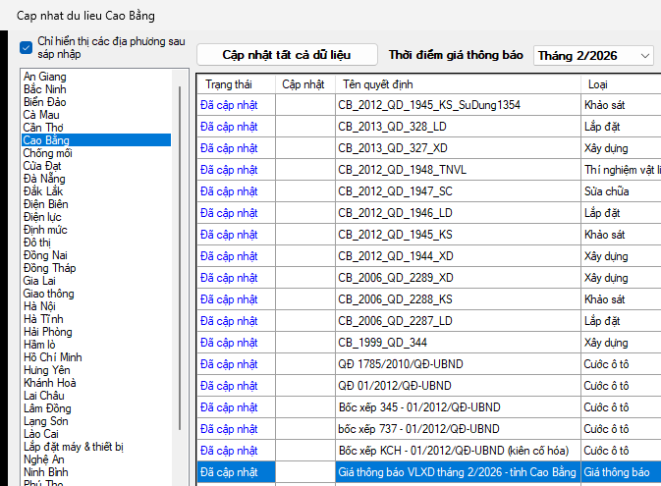
Task: Click the Cập nhật tất cả dữ liệu button
Action: click(286, 55)
